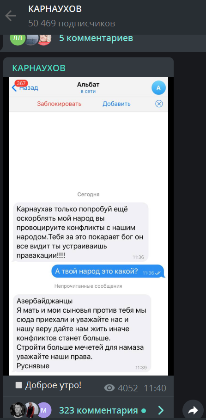Click the man avatar beside 323 комментария
The image size is (206, 420).
[x=17, y=410]
